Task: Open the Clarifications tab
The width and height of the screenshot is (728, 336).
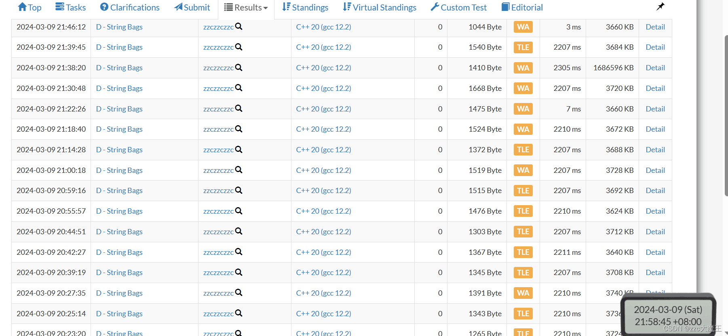Action: coord(130,7)
